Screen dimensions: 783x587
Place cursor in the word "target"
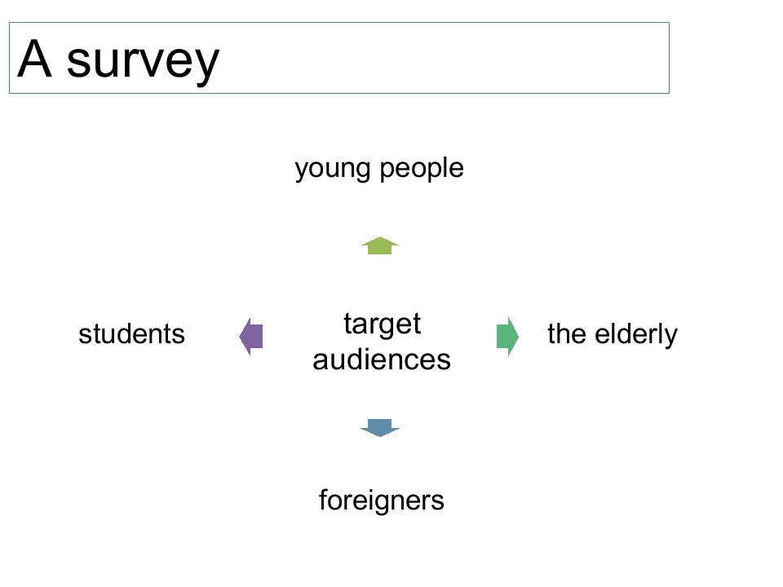pos(383,325)
